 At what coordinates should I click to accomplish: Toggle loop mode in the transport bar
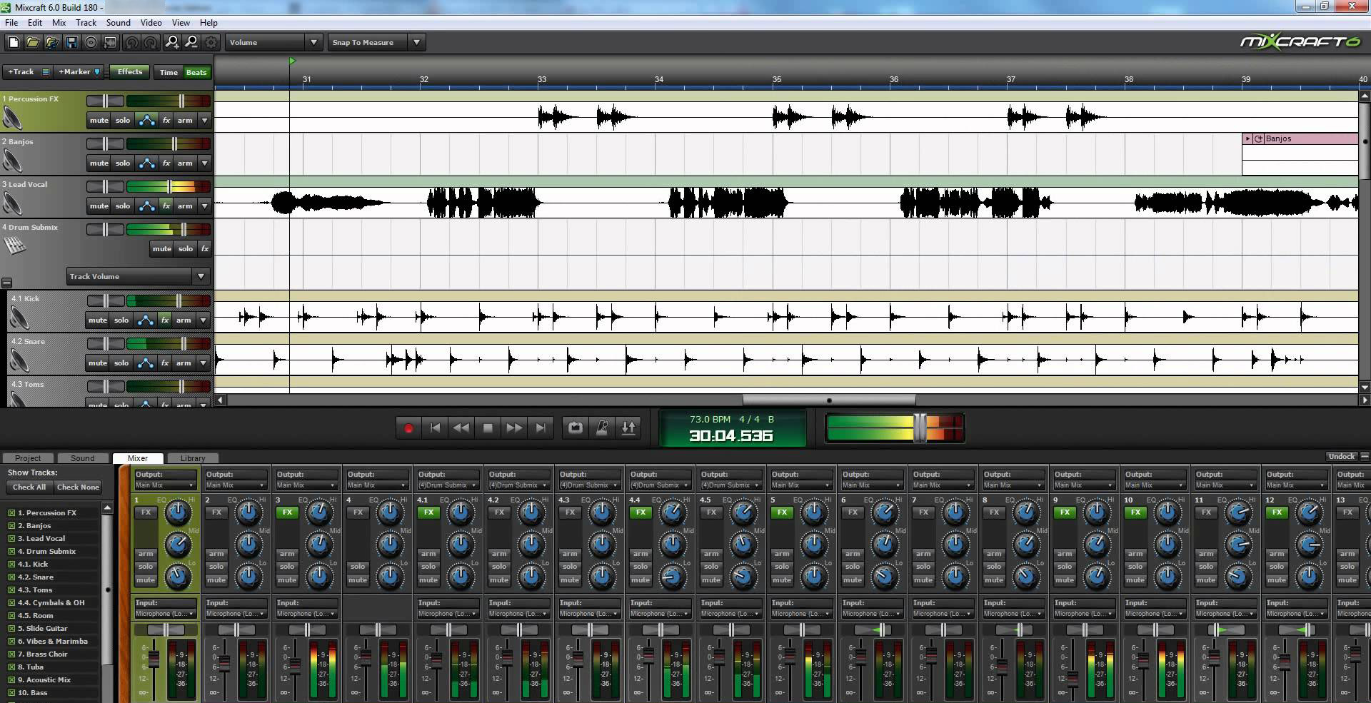576,428
